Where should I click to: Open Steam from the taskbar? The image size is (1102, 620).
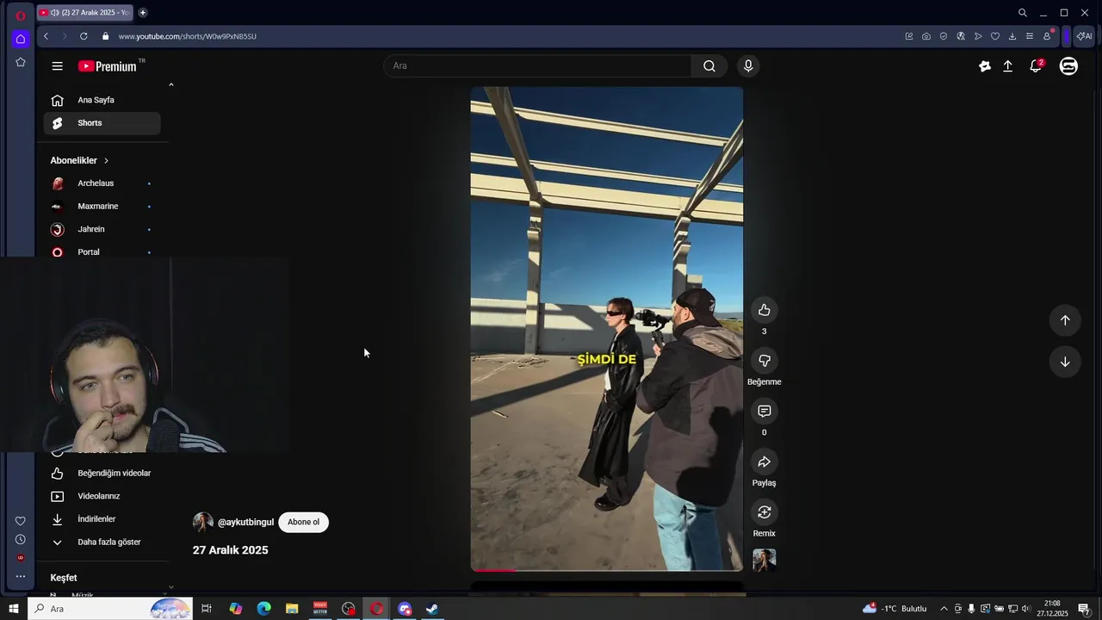432,609
